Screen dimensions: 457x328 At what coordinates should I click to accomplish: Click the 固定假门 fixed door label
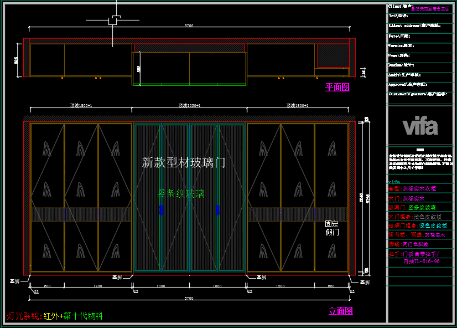(332, 228)
